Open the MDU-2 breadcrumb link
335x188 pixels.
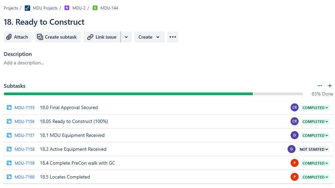point(79,8)
